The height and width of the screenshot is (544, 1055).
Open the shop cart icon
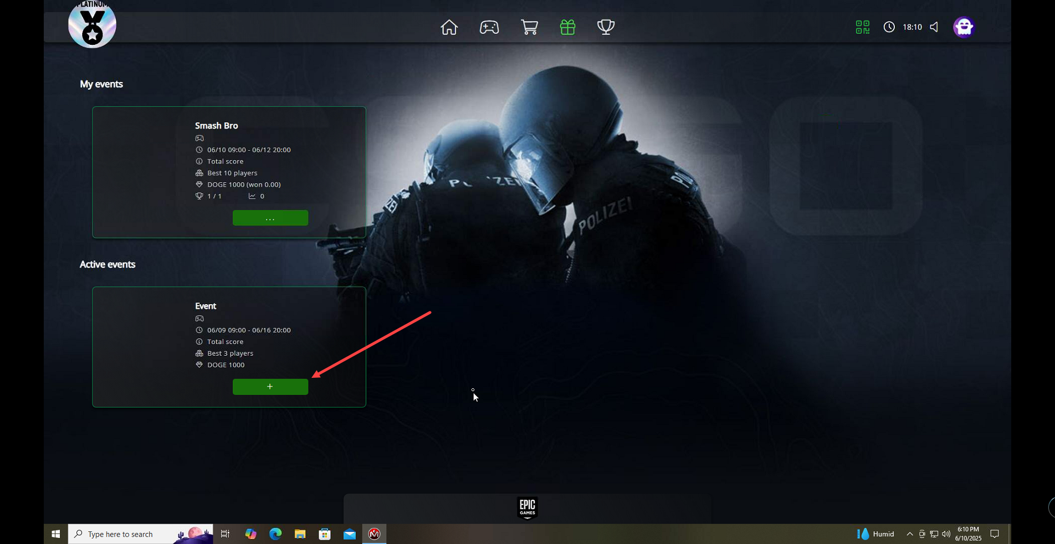(x=529, y=27)
